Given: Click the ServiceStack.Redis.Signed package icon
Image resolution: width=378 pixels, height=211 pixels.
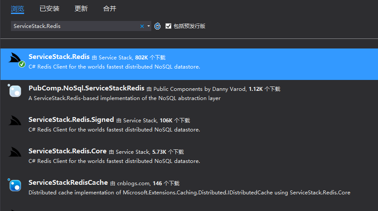Looking at the screenshot, I should click(15, 121).
